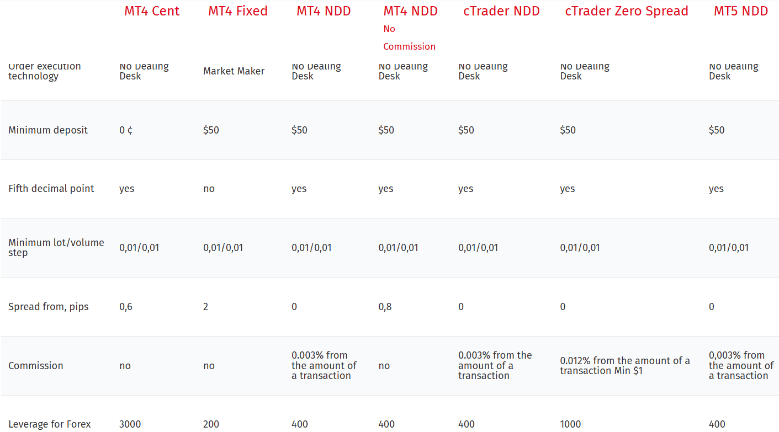Click the 3000 leverage value

click(x=130, y=424)
